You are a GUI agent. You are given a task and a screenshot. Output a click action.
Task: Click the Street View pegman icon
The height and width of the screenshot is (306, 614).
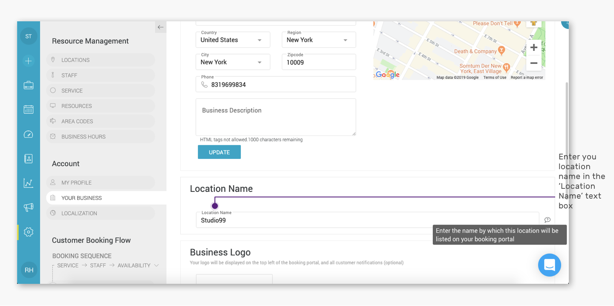pos(533,24)
